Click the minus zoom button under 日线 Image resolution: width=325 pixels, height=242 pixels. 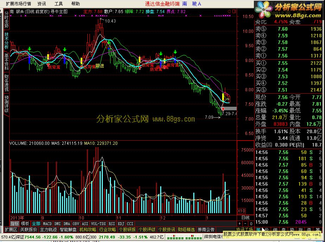[245, 224]
